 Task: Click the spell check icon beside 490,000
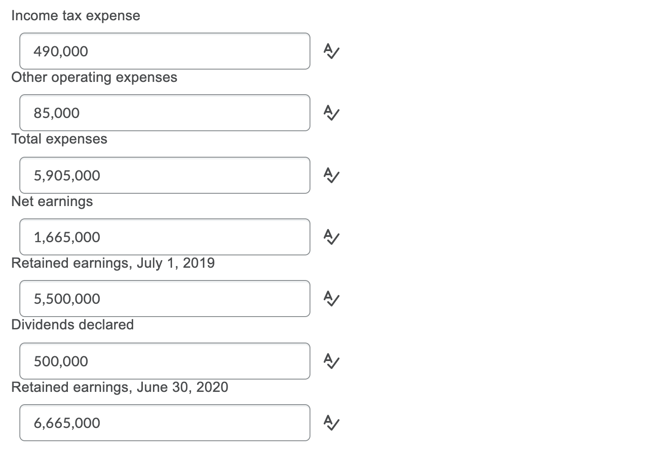332,51
